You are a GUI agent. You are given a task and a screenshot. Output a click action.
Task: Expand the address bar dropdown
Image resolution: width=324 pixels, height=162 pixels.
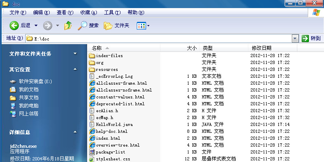tap(296, 38)
